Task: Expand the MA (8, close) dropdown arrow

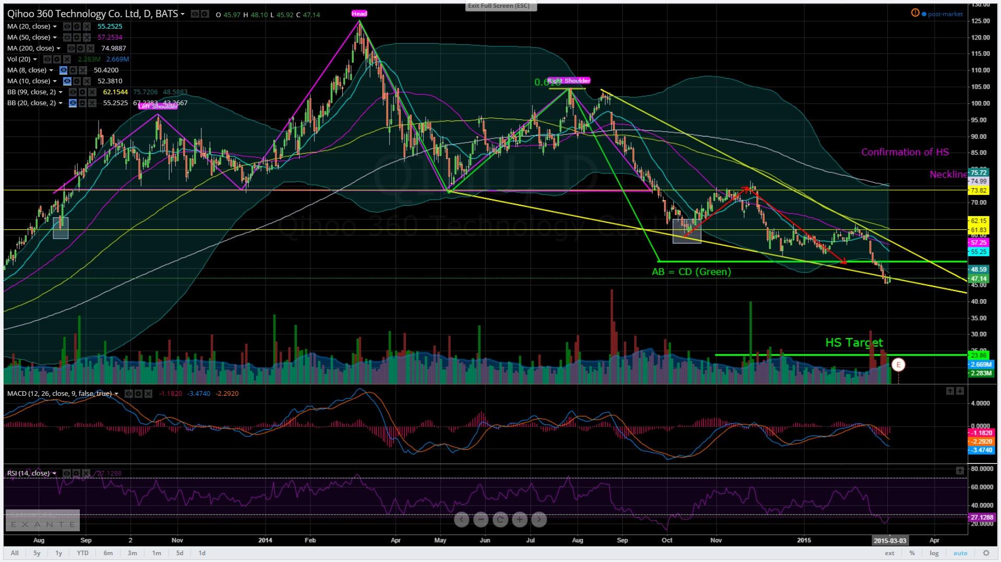Action: (51, 70)
